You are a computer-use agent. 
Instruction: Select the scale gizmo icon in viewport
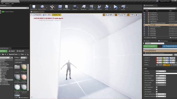click(x=108, y=15)
